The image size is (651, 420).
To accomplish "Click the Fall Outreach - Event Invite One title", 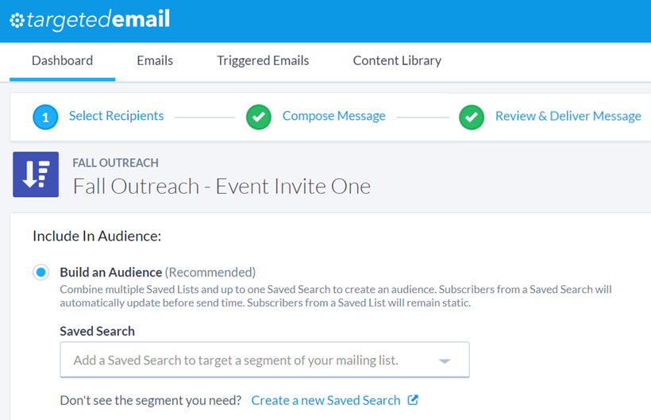I will (x=221, y=187).
